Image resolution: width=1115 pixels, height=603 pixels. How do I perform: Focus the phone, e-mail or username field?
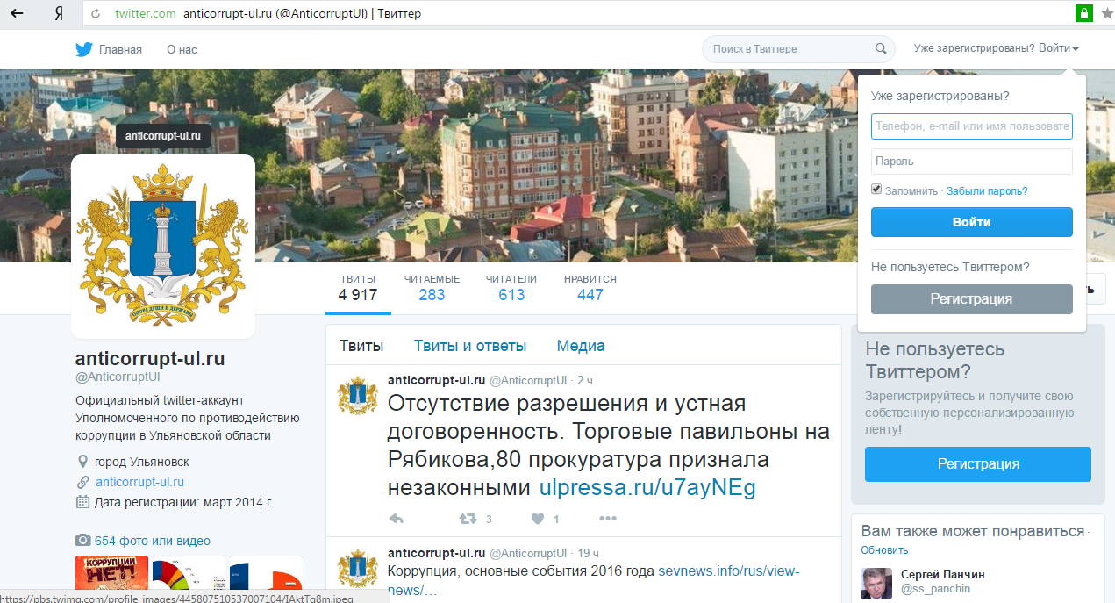click(972, 126)
